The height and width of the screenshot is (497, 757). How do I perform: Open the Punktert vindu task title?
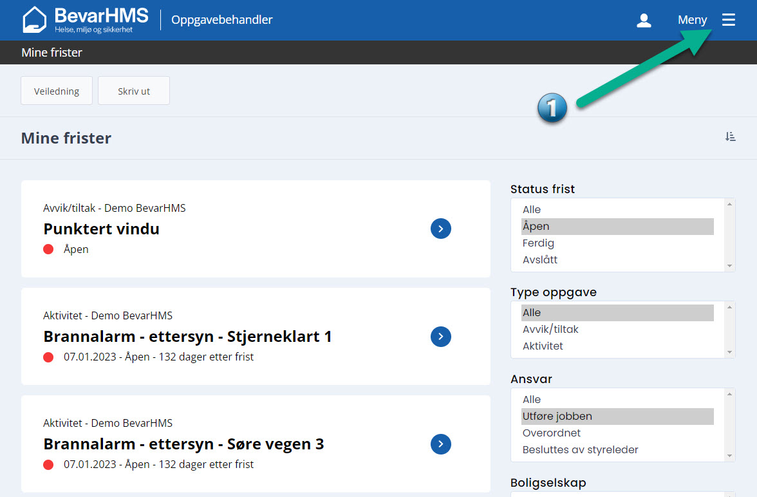102,229
